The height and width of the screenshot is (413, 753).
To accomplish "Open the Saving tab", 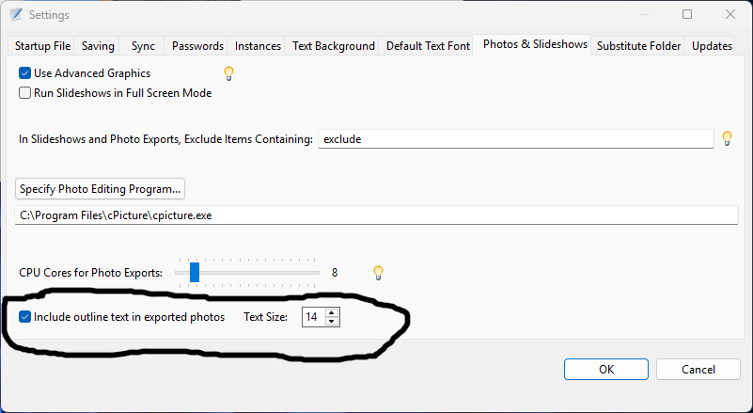I will pyautogui.click(x=98, y=46).
